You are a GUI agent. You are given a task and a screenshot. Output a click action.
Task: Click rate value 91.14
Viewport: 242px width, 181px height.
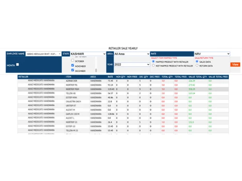110,85
